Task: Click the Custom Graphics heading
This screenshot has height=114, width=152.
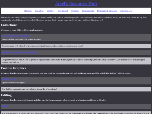Action: point(14,68)
